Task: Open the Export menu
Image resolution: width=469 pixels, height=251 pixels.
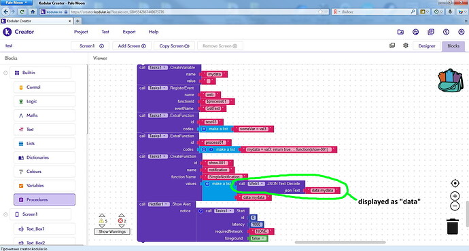Action: coord(129,32)
